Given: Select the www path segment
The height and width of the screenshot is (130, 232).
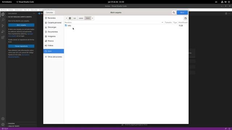Looking at the screenshot, I should pyautogui.click(x=81, y=18).
